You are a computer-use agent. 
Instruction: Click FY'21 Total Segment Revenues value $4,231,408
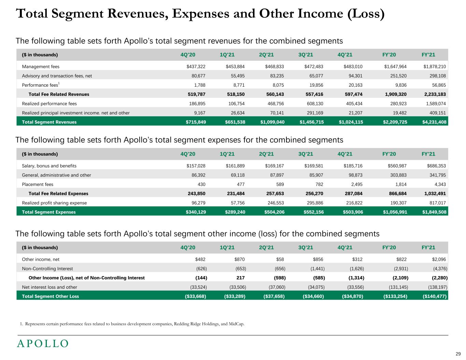click(x=434, y=122)
